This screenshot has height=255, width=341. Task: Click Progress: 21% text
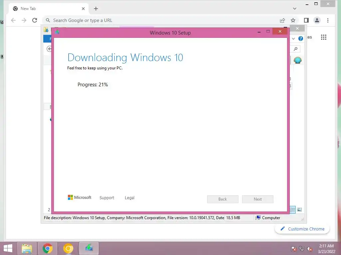[x=93, y=85]
